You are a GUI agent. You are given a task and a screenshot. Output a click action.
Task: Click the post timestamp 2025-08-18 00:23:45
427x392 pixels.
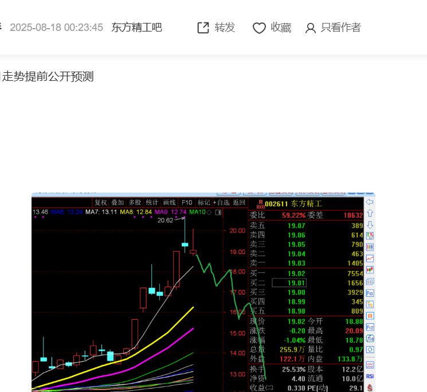coord(56,28)
